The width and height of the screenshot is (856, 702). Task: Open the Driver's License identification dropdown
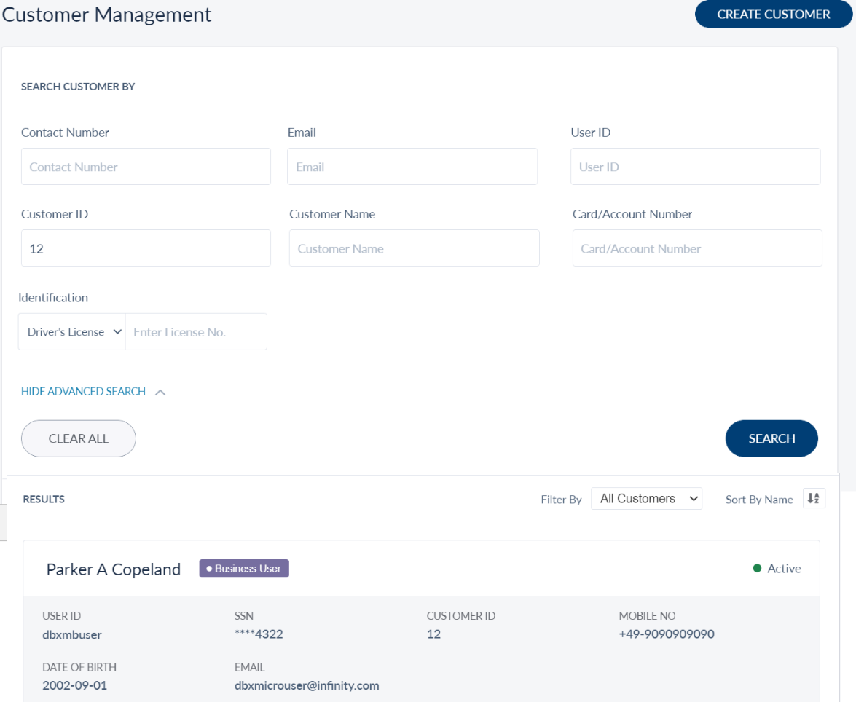pyautogui.click(x=72, y=332)
